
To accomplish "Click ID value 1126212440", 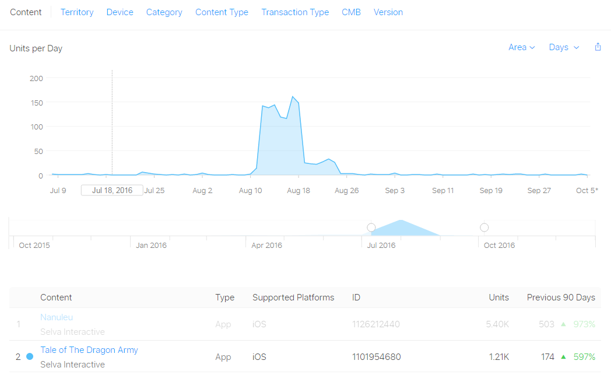I will click(376, 324).
